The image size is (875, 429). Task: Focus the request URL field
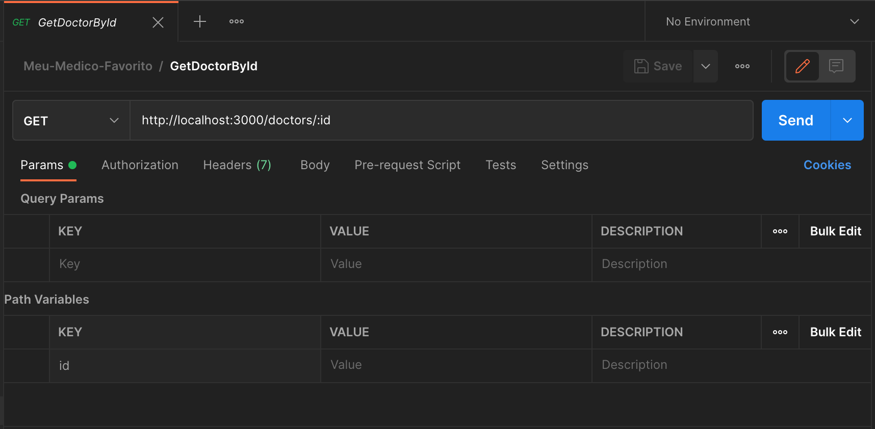coord(442,120)
